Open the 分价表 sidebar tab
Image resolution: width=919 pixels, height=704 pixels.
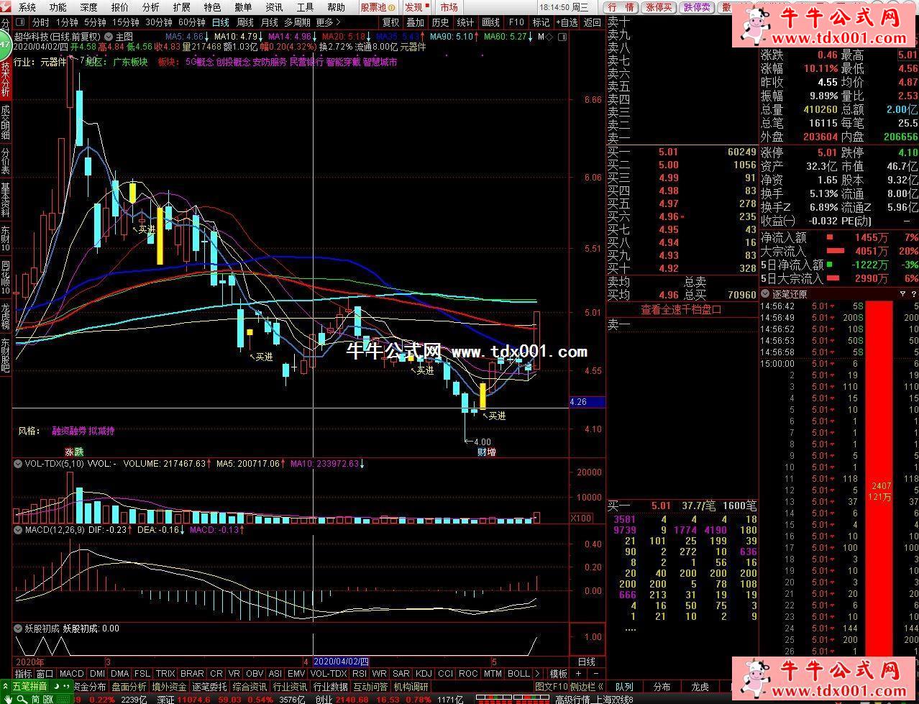point(6,161)
